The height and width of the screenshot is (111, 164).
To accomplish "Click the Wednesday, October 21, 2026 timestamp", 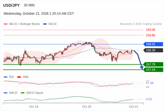I will tap(39, 14).
